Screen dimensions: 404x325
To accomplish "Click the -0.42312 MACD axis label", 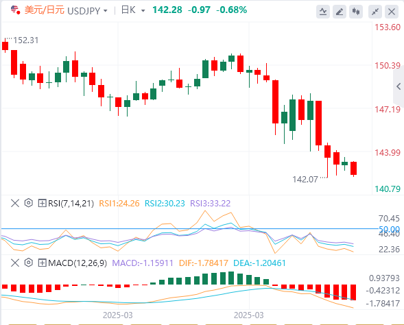I will pos(383,291).
